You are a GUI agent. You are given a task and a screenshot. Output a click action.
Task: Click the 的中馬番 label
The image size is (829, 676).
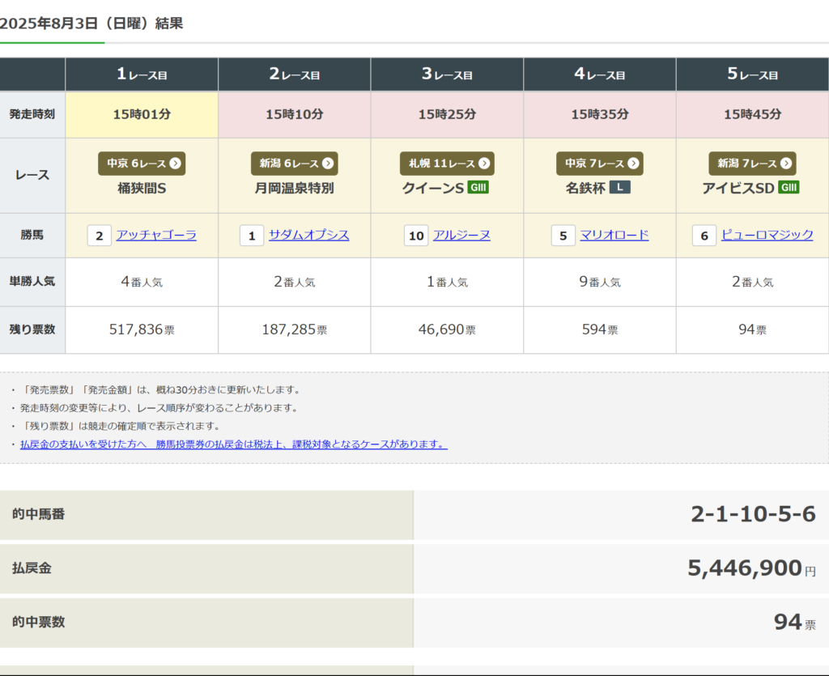tap(39, 514)
